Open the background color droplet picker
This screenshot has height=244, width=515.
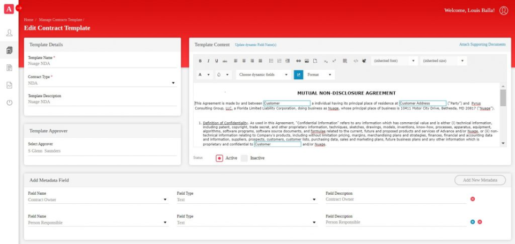pos(223,75)
